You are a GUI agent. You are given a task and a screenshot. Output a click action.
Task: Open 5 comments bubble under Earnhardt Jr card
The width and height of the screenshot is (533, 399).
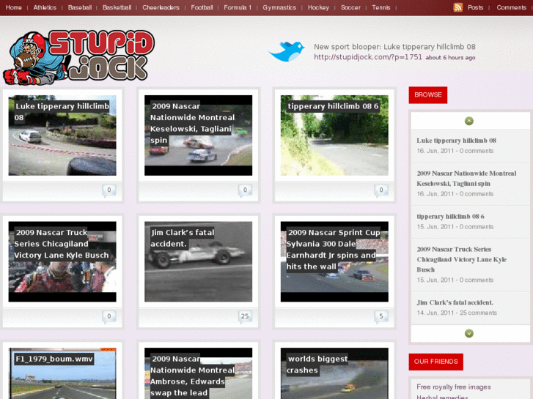tap(381, 316)
